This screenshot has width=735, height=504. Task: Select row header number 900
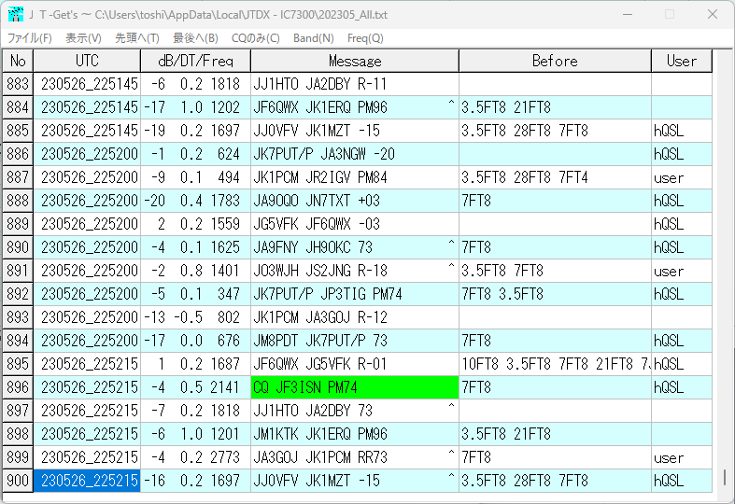coord(18,481)
